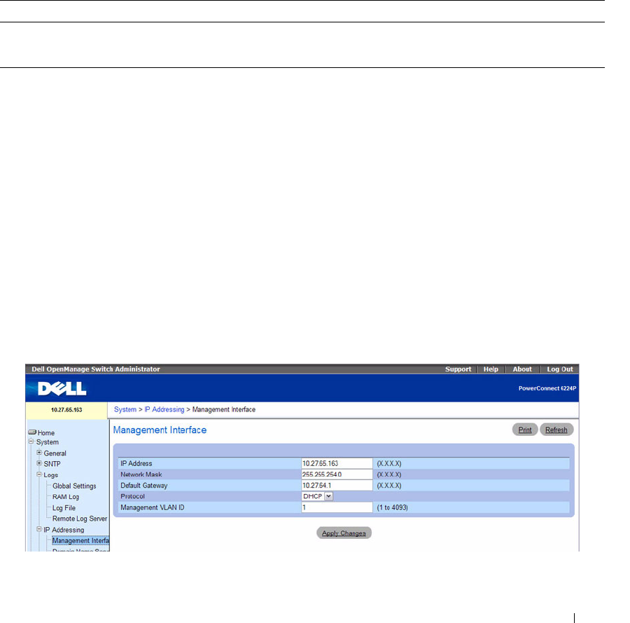The image size is (630, 623).
Task: Click Log Out in the top bar
Action: (560, 369)
